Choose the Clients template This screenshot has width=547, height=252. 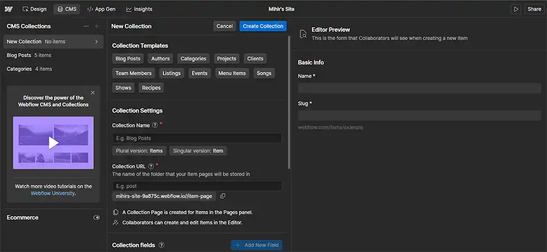(x=255, y=59)
